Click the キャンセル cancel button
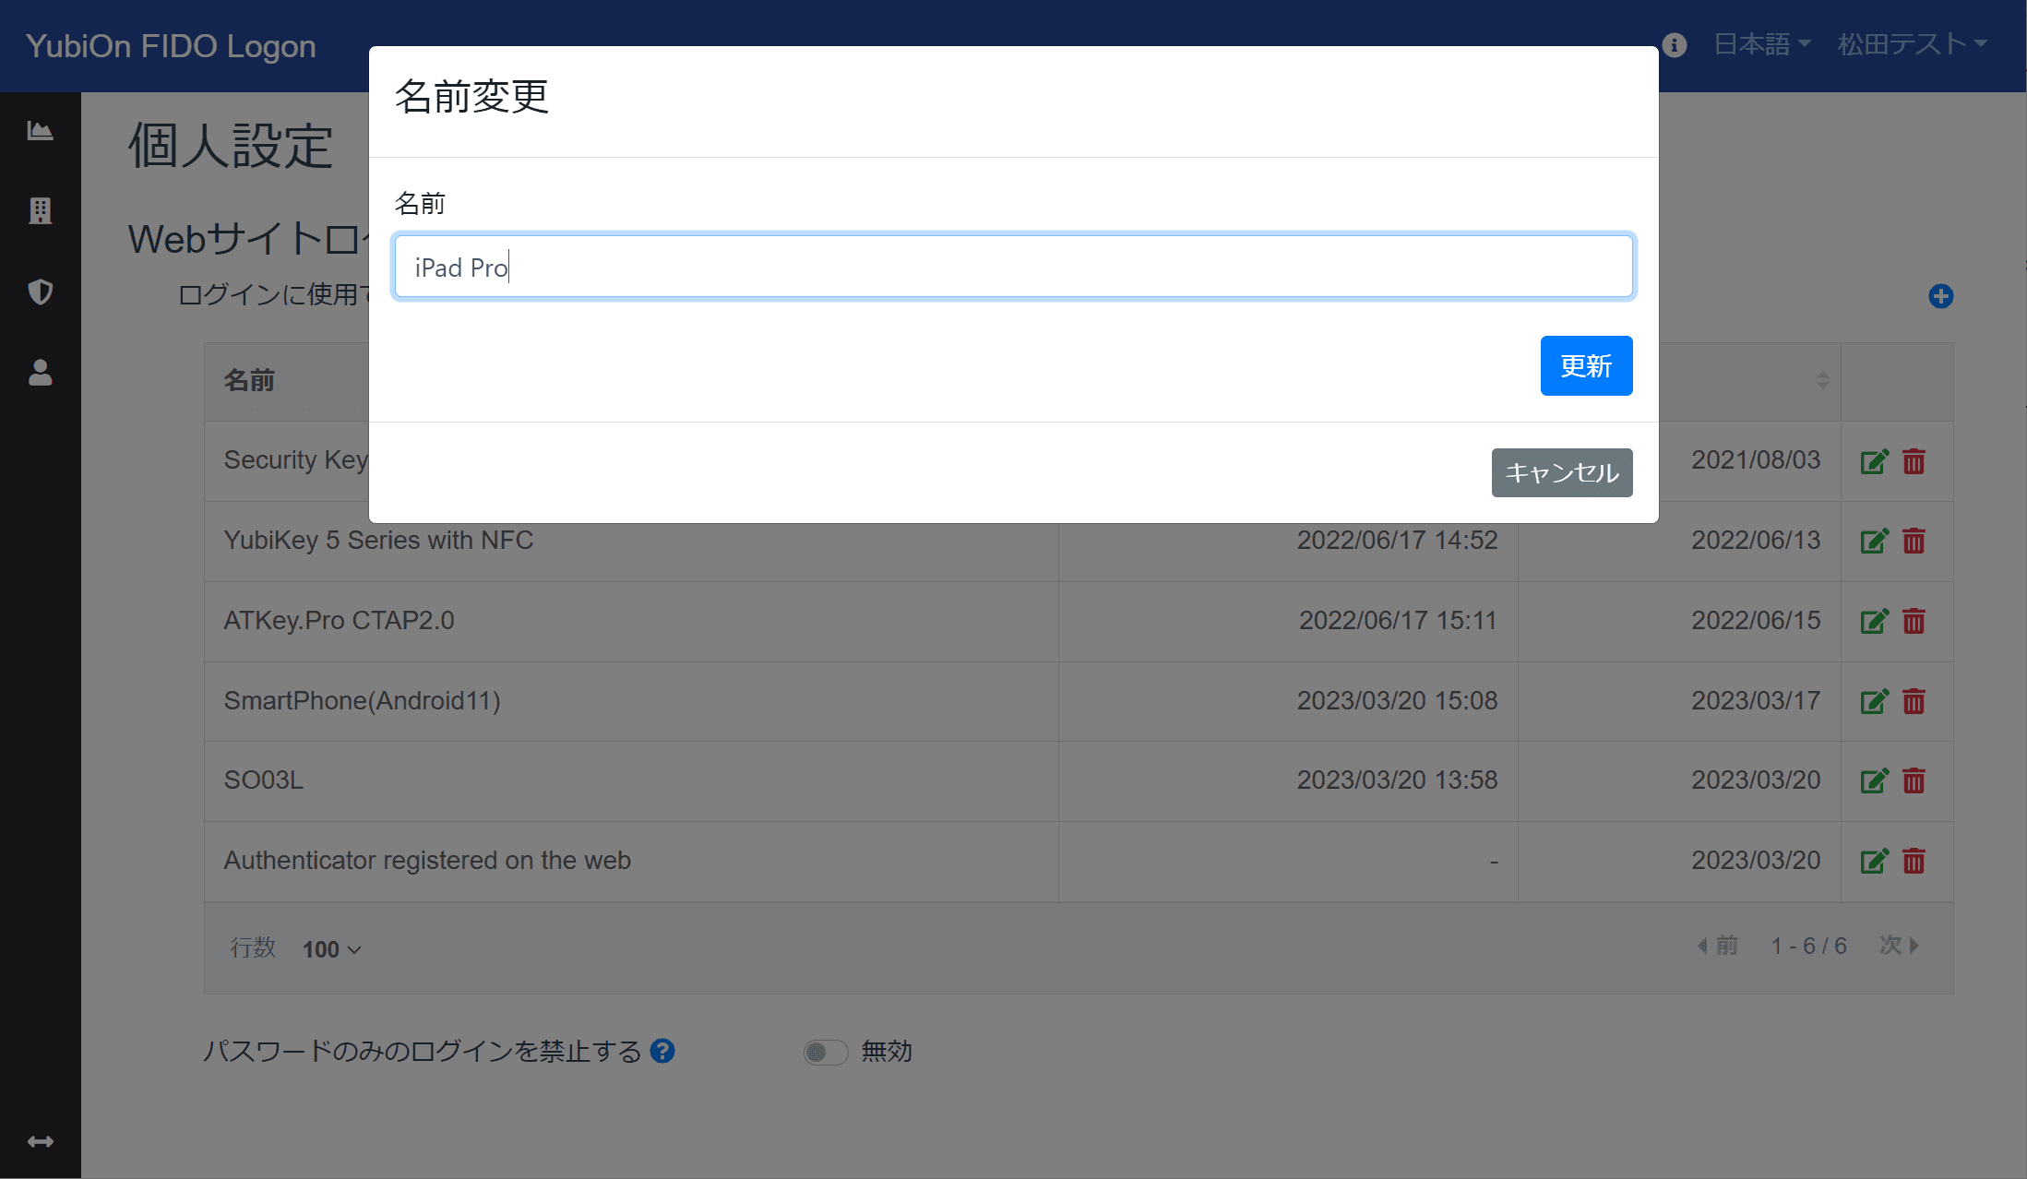The height and width of the screenshot is (1179, 2027). (x=1562, y=472)
